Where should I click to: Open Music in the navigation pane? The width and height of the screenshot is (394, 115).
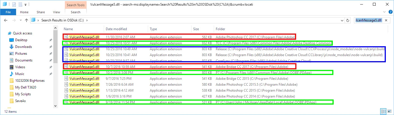tap(19, 74)
